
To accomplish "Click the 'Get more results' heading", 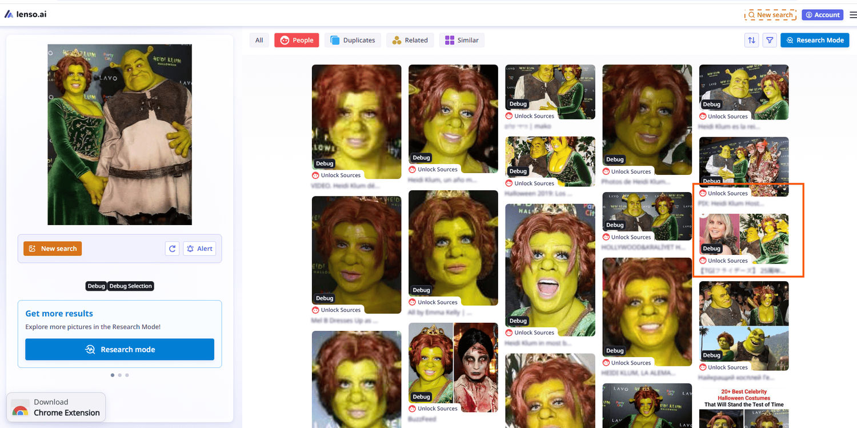I will (59, 314).
